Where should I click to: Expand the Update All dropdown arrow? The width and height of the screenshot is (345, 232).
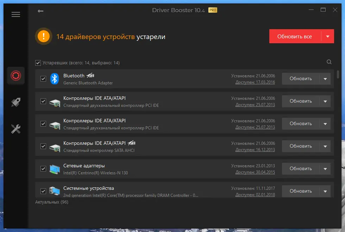(x=328, y=36)
